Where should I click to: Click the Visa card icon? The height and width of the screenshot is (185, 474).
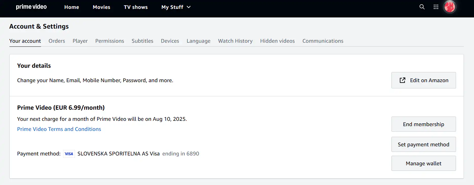[69, 154]
